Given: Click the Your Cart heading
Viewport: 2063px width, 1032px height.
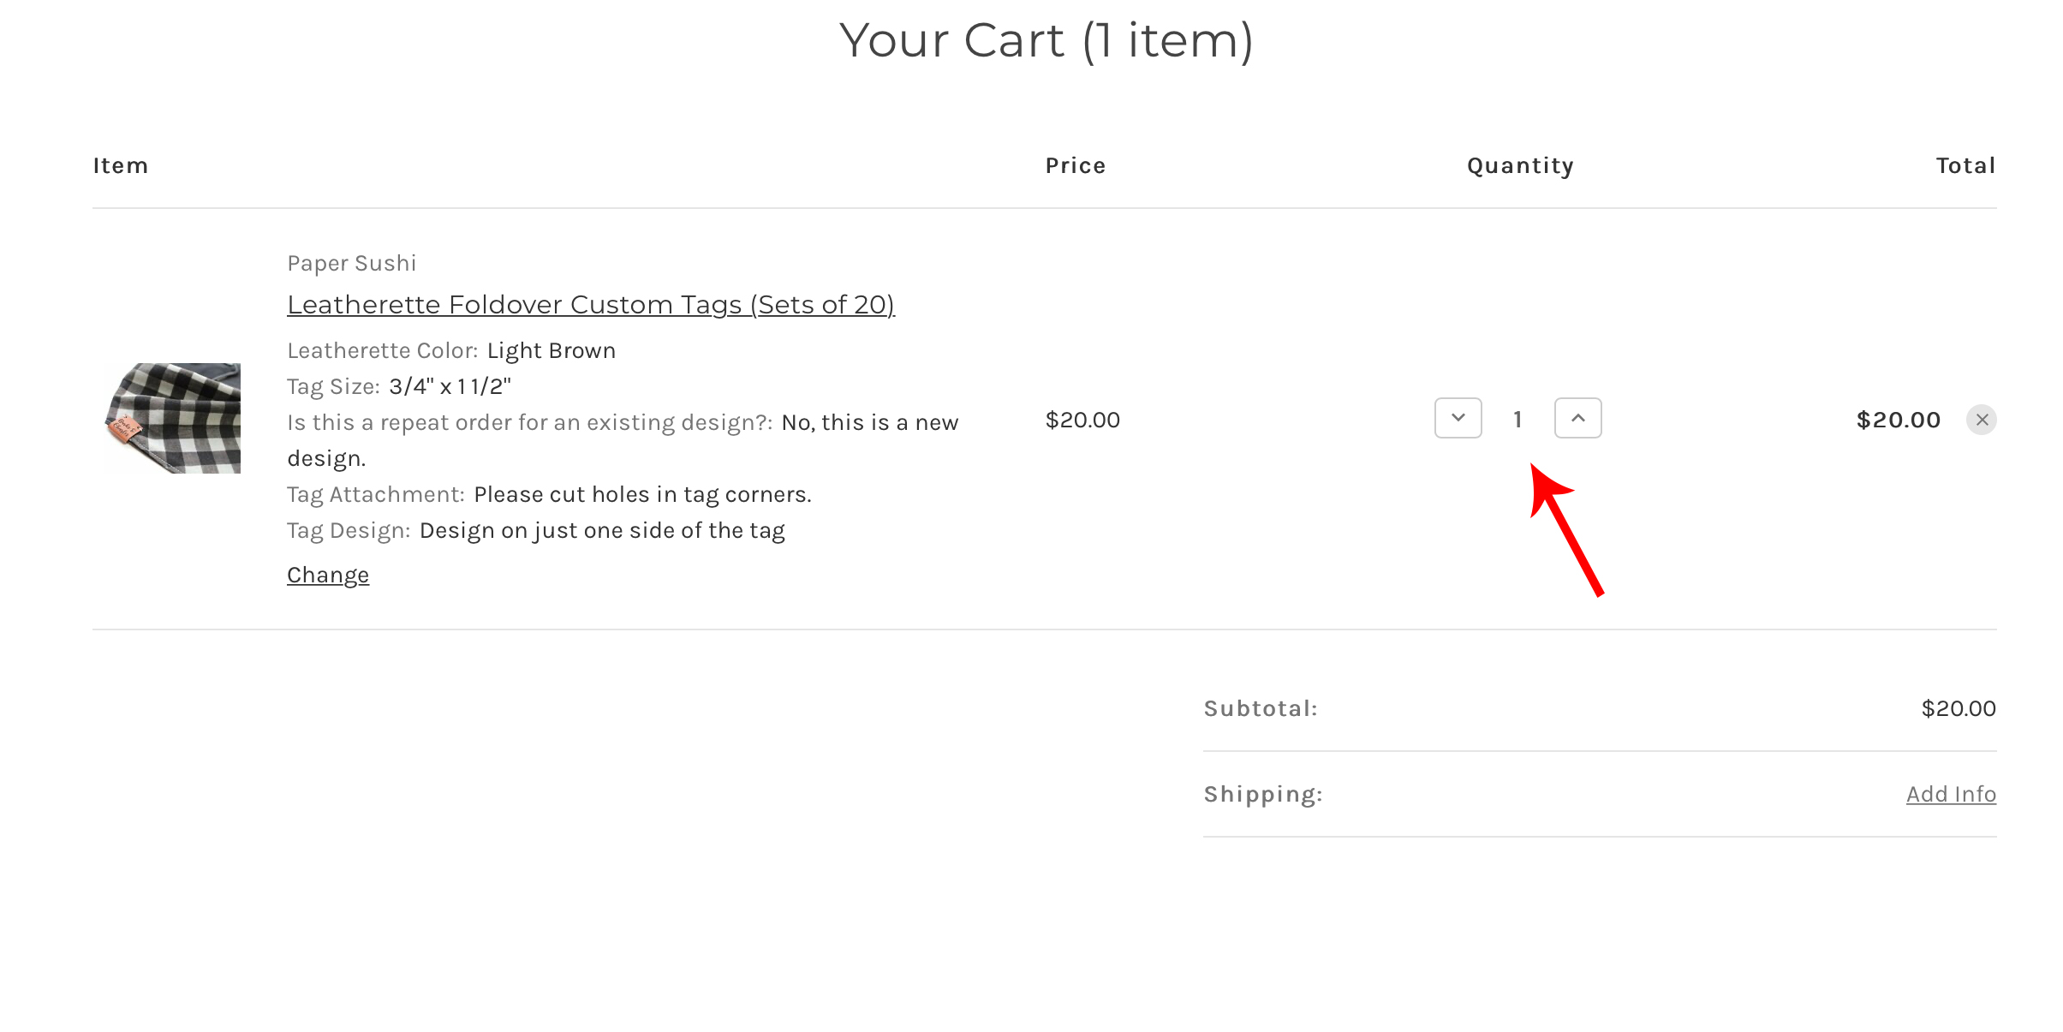Looking at the screenshot, I should point(1046,40).
